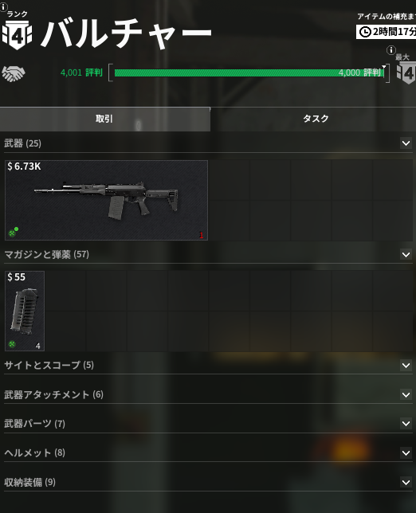Switch to the タスク tab

[316, 119]
